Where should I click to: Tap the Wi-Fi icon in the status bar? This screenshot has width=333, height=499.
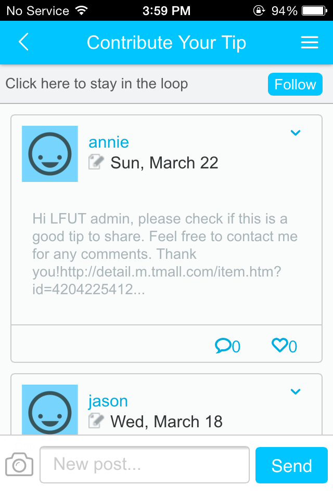[x=81, y=10]
